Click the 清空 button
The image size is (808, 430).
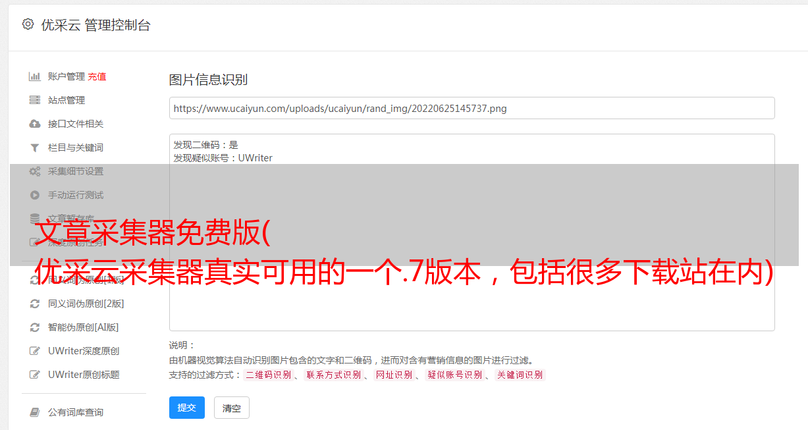[x=232, y=408]
